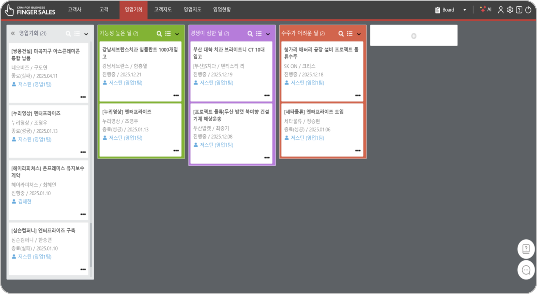Open the settings gear icon
The height and width of the screenshot is (294, 537).
tap(510, 10)
